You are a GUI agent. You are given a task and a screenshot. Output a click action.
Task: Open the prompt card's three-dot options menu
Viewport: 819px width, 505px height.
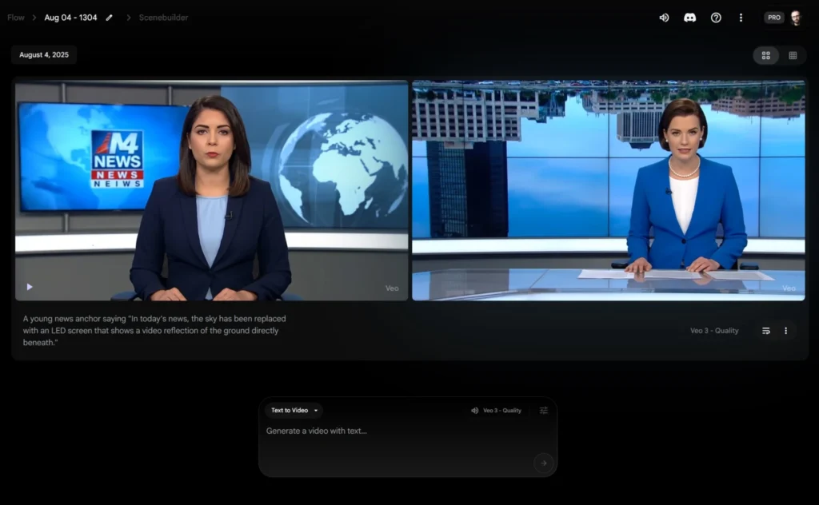coord(785,331)
